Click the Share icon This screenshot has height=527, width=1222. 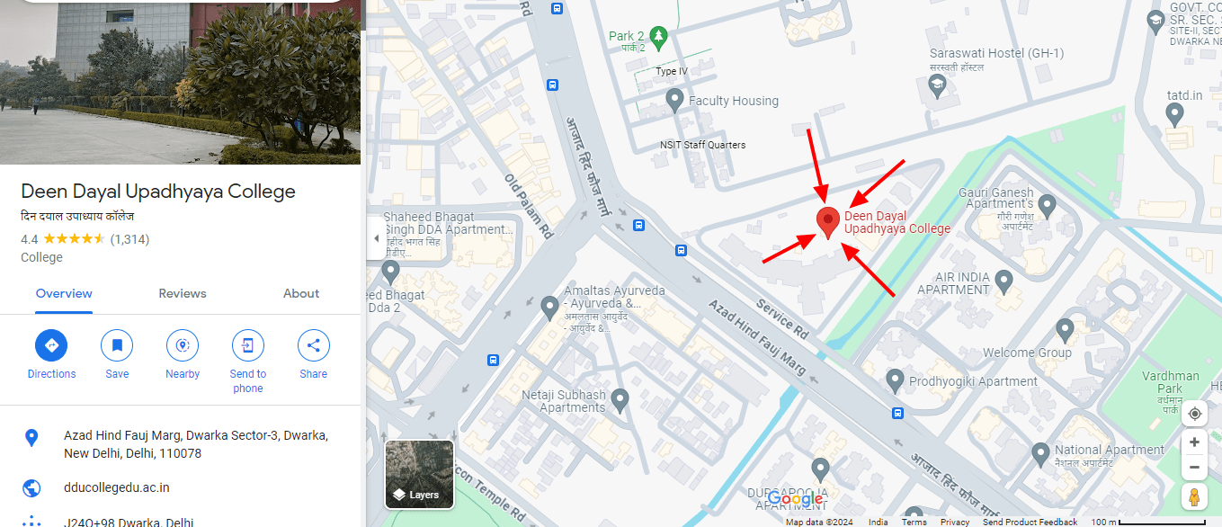click(x=314, y=345)
